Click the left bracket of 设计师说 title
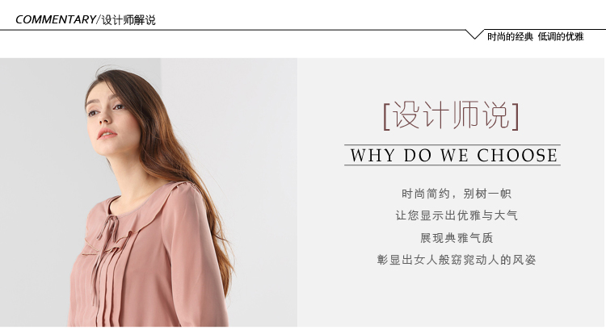This screenshot has height=334, width=606. pyautogui.click(x=387, y=117)
